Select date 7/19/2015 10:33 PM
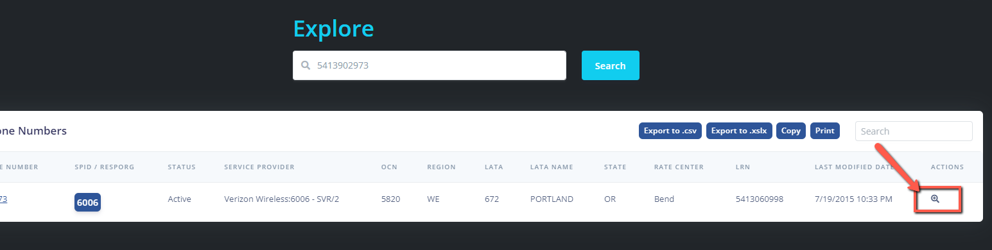The width and height of the screenshot is (992, 250). click(853, 199)
